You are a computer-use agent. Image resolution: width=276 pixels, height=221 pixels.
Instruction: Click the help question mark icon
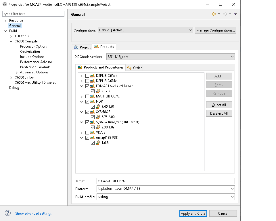coord(8,213)
